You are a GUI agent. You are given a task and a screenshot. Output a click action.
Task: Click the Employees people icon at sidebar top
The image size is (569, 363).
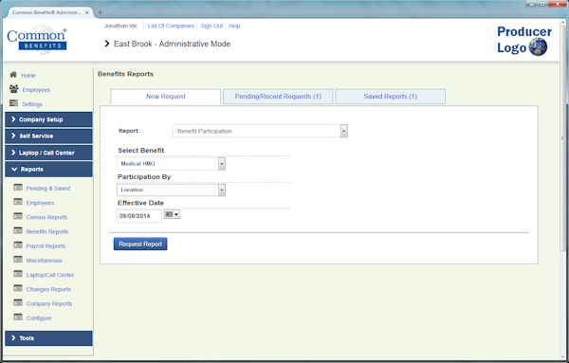pos(14,89)
